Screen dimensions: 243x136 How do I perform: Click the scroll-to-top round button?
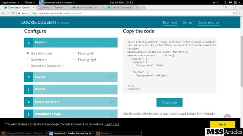[x=227, y=116]
